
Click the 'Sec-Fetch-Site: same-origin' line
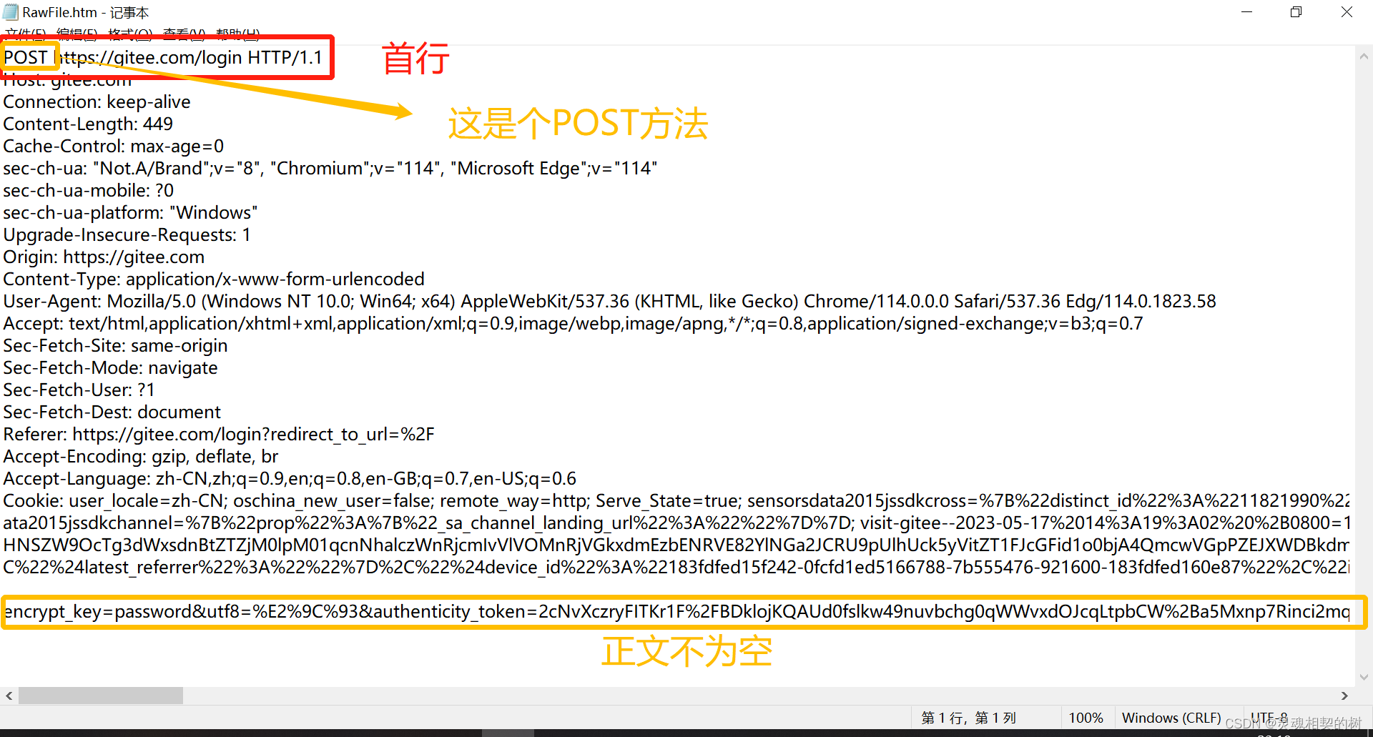tap(115, 345)
